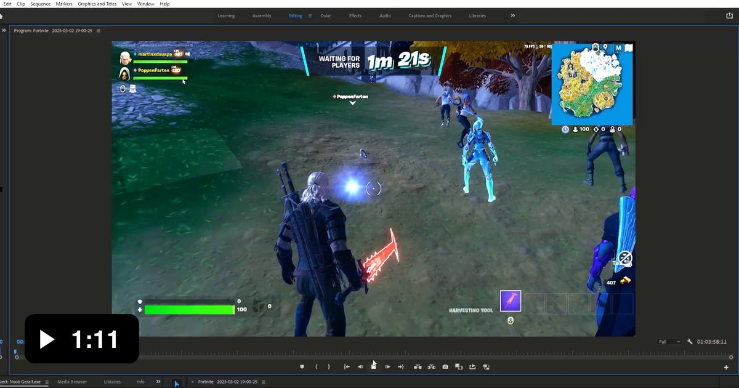Open the Window menu
The height and width of the screenshot is (388, 739).
coord(146,4)
